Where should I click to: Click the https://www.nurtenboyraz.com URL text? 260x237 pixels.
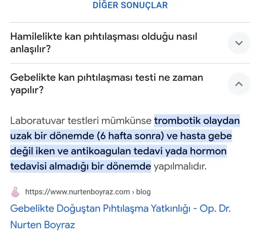pyautogui.click(x=77, y=192)
